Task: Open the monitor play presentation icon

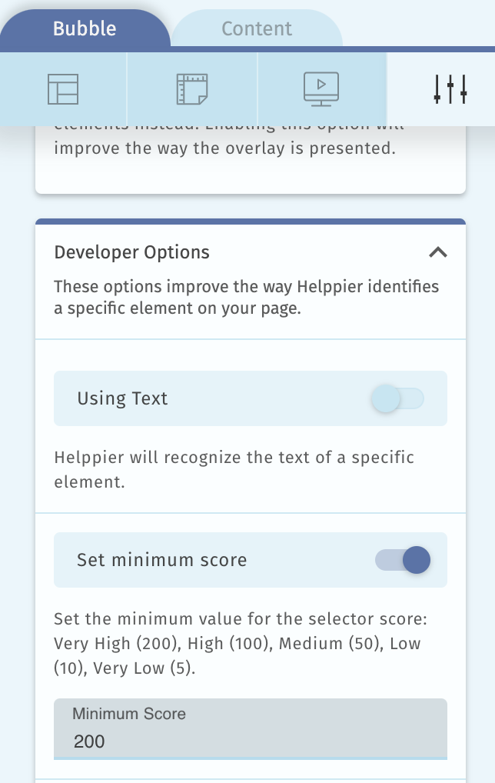Action: pyautogui.click(x=321, y=89)
